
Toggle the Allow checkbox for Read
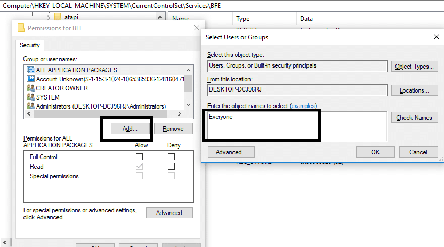[139, 167]
